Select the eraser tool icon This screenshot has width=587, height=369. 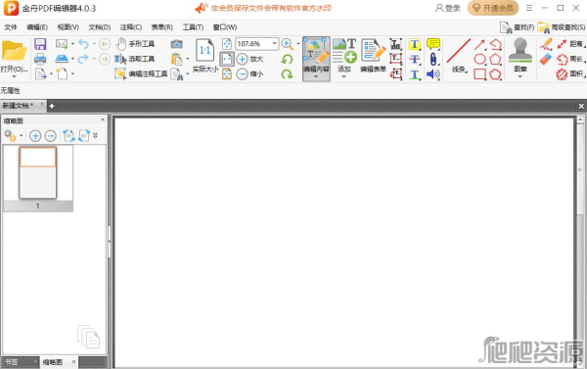pyautogui.click(x=546, y=59)
